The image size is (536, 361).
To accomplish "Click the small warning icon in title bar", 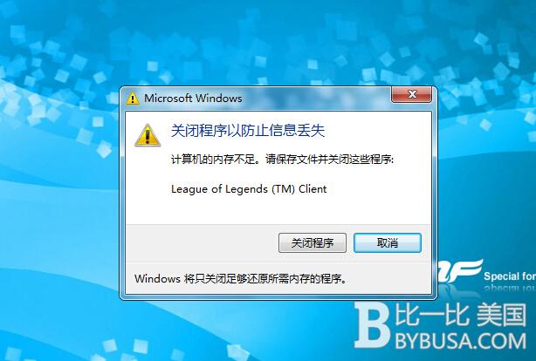I will point(133,98).
